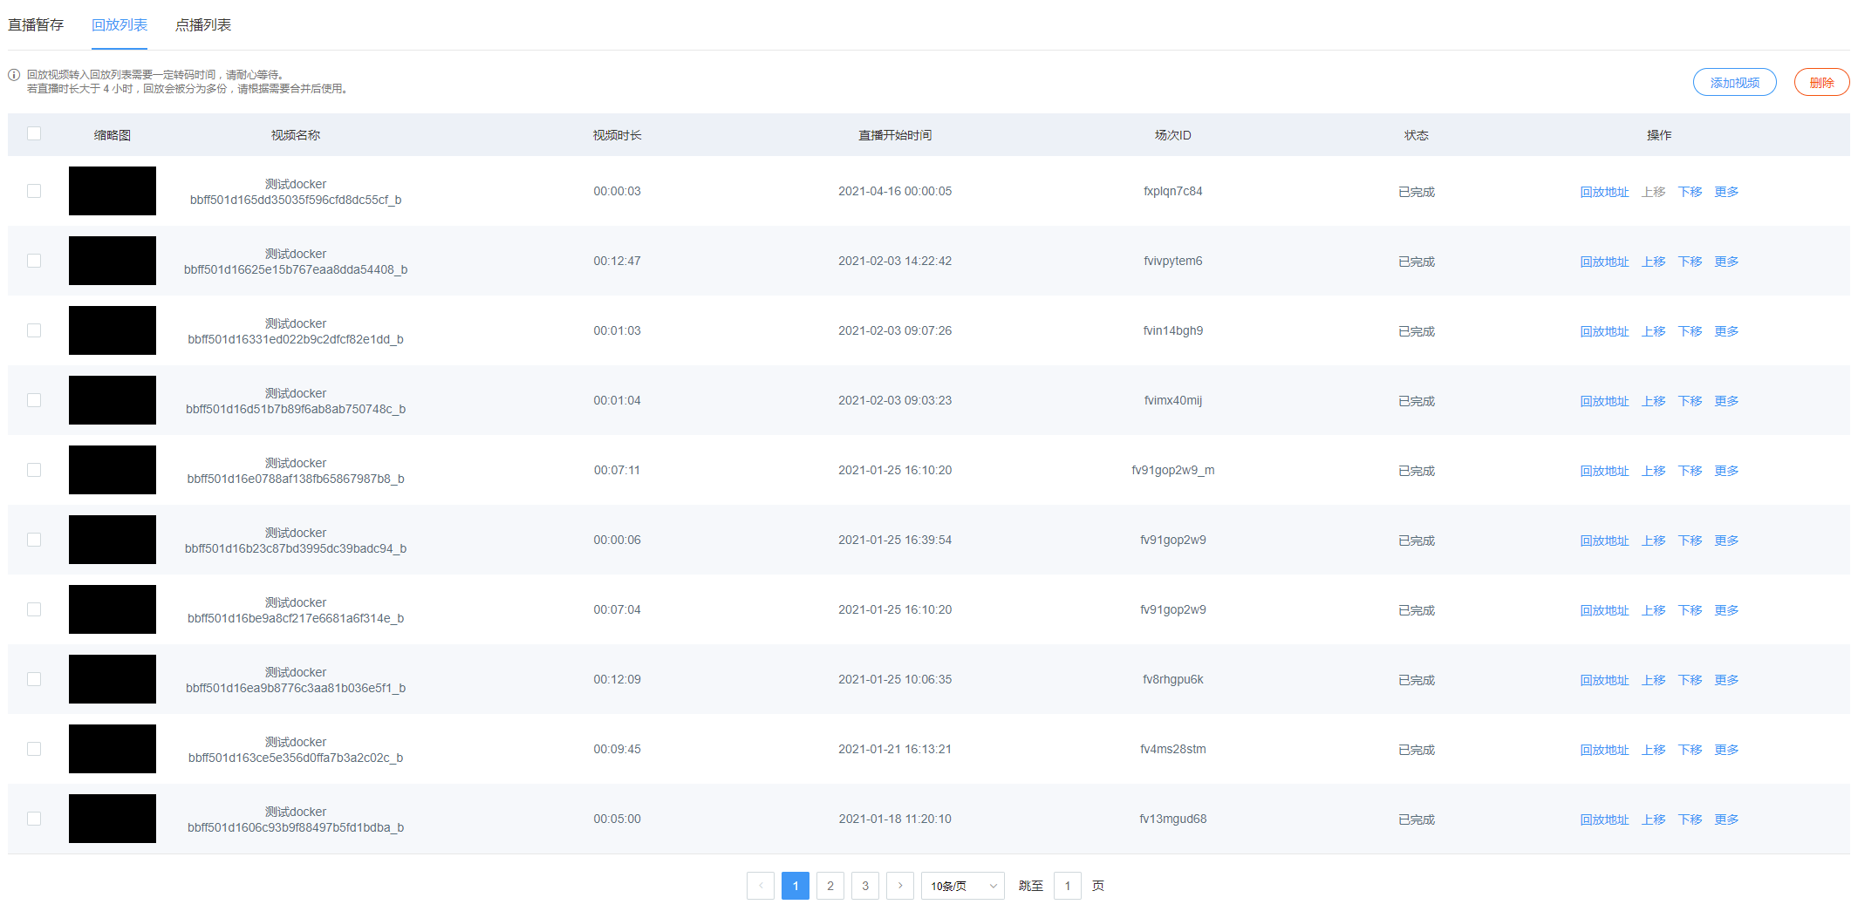Image resolution: width=1858 pixels, height=918 pixels.
Task: Open the 10条/页 page size dropdown
Action: 963,886
